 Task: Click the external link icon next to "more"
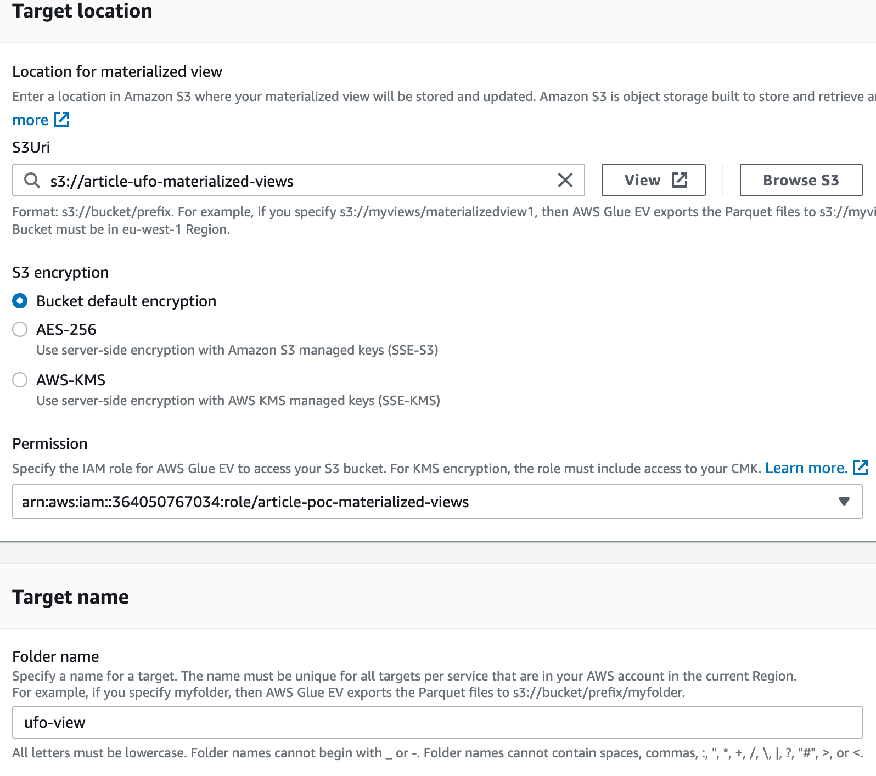[61, 120]
